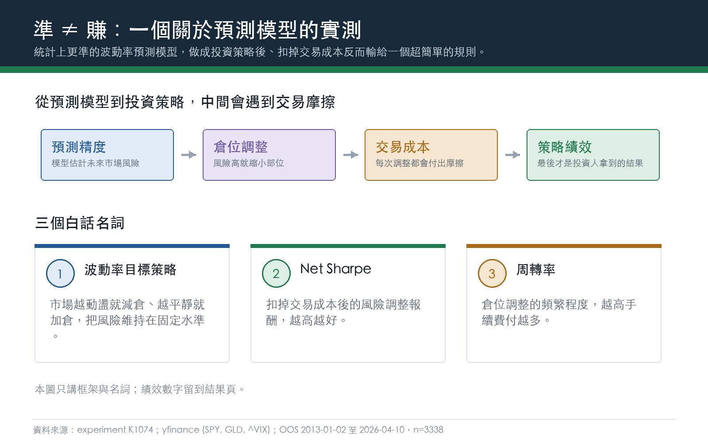Click the text 每次調整都會付出摩擦
This screenshot has height=442, width=708.
[x=419, y=163]
